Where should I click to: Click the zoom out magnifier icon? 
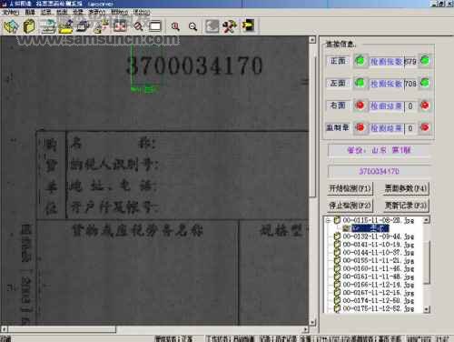pos(192,26)
